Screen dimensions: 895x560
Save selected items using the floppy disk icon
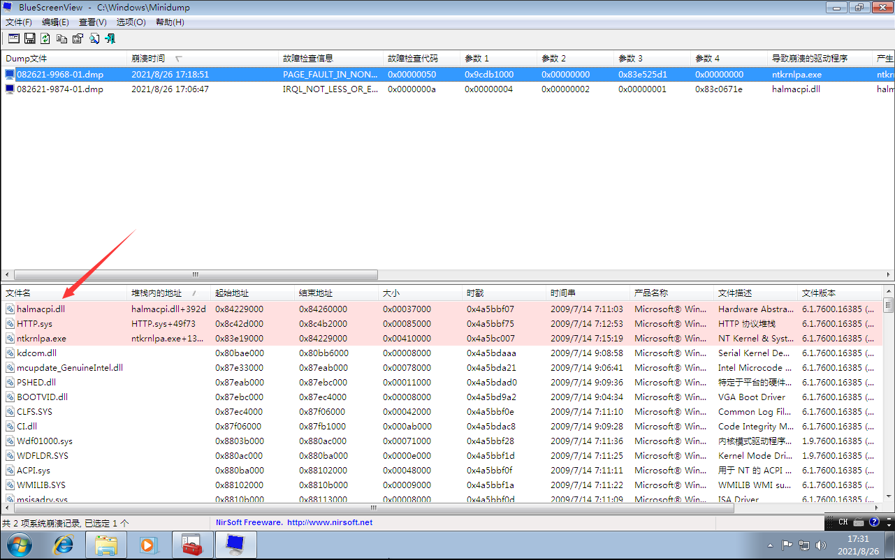tap(29, 38)
